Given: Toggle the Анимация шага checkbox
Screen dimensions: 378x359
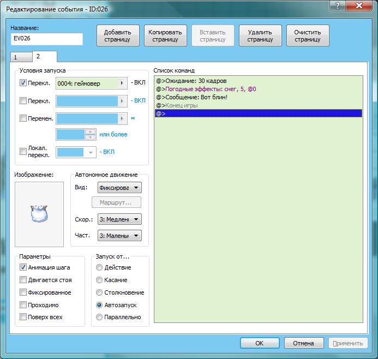Looking at the screenshot, I should point(23,267).
